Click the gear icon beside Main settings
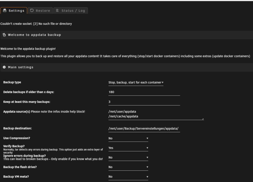Image resolution: width=253 pixels, height=182 pixels. [x=4, y=67]
